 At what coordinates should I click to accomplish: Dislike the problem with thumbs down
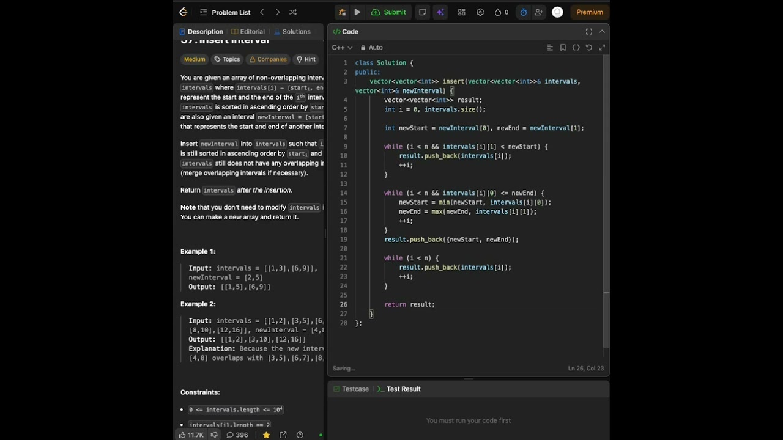tap(214, 435)
